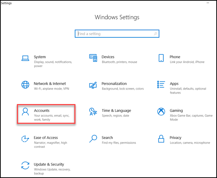Click 'Narrator, magnifier, high contrast' text
Screen dimensions: 217x178
pos(51,145)
